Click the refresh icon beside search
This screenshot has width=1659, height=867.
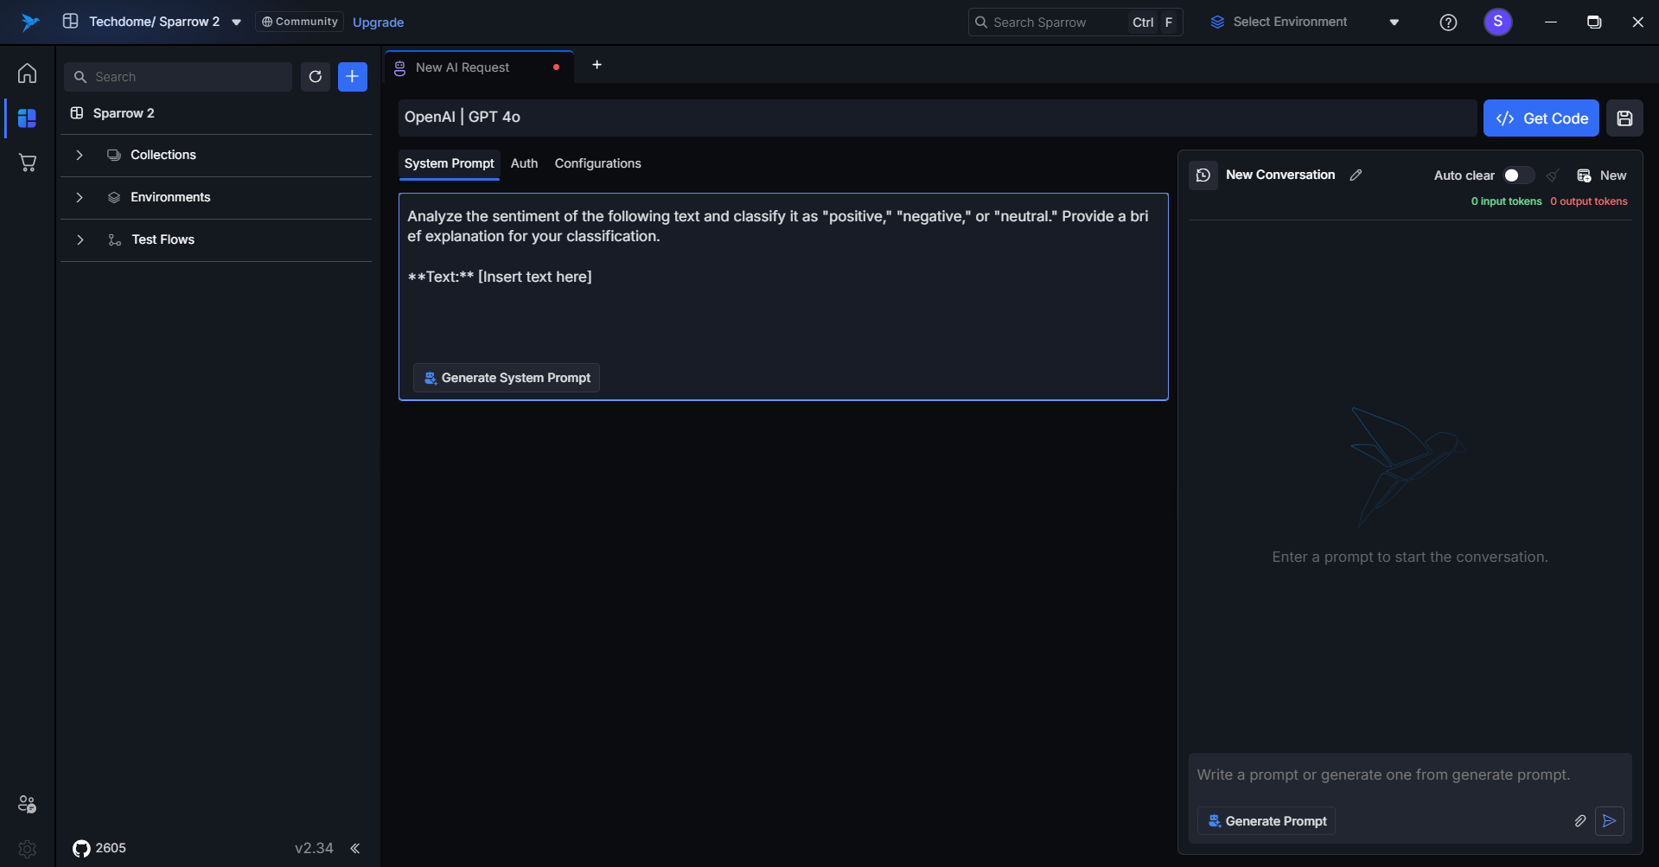(x=316, y=77)
